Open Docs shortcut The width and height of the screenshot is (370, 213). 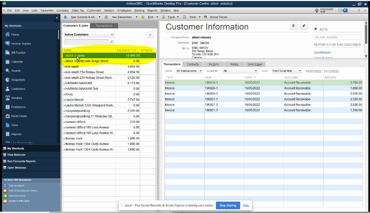click(12, 125)
